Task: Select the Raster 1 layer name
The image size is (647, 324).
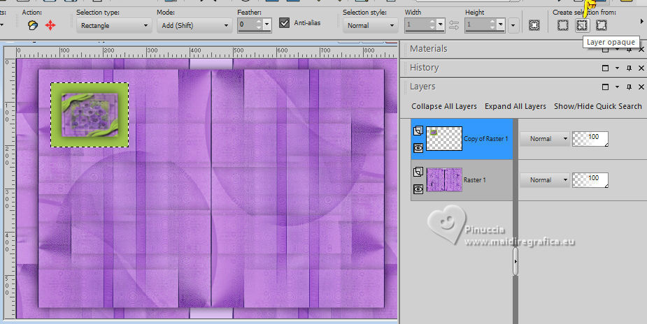Action: (x=475, y=180)
